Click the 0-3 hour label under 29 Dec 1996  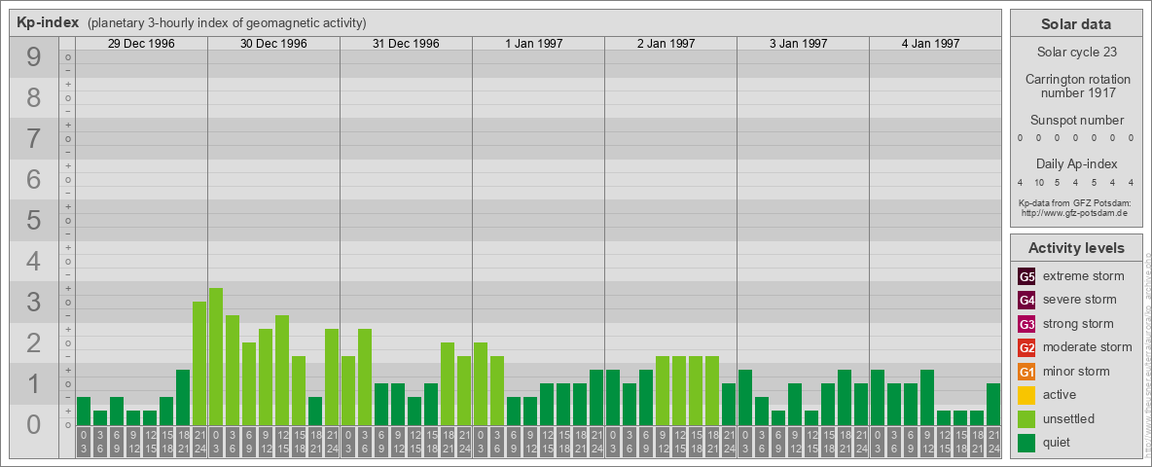84,442
